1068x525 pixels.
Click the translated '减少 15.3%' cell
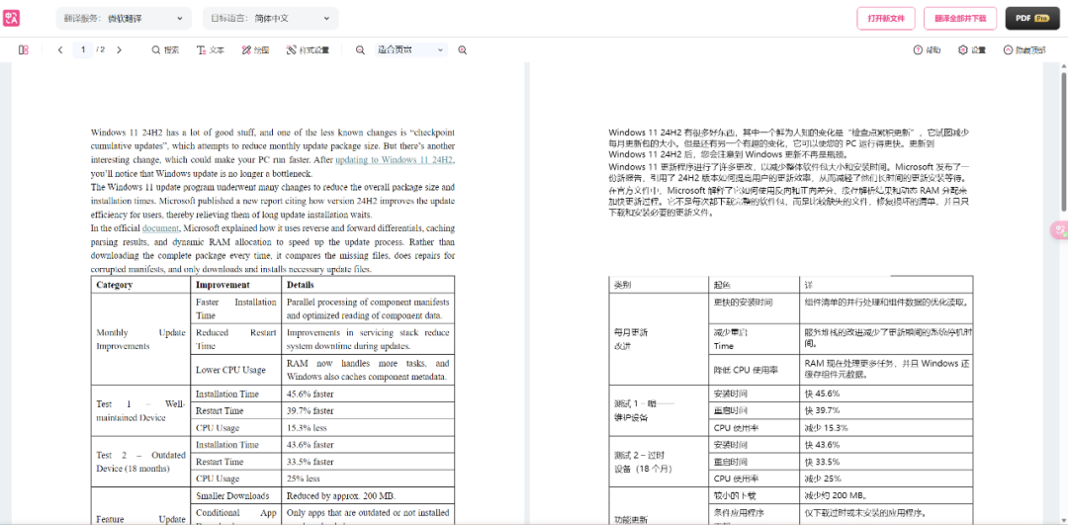[x=886, y=428]
